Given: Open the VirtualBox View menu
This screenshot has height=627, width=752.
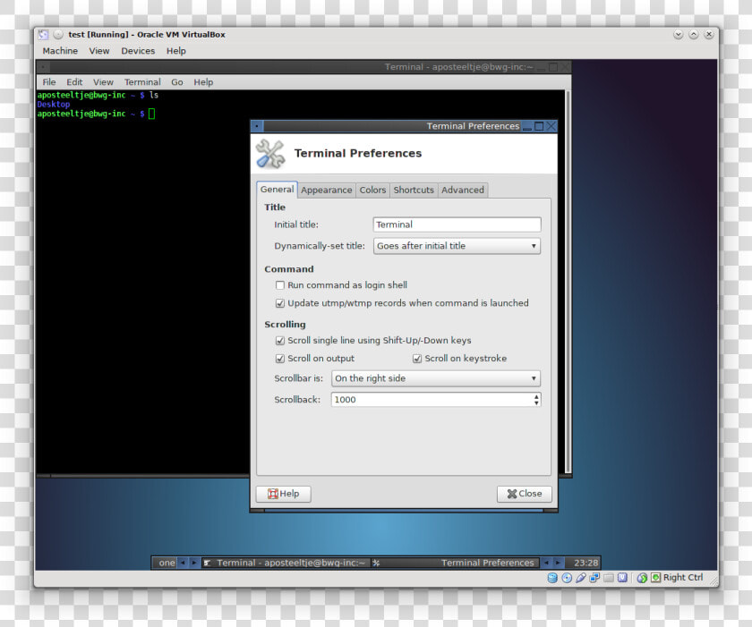Looking at the screenshot, I should point(99,51).
